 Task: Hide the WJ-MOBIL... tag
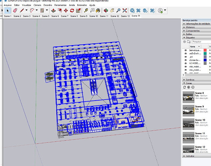[185, 63]
